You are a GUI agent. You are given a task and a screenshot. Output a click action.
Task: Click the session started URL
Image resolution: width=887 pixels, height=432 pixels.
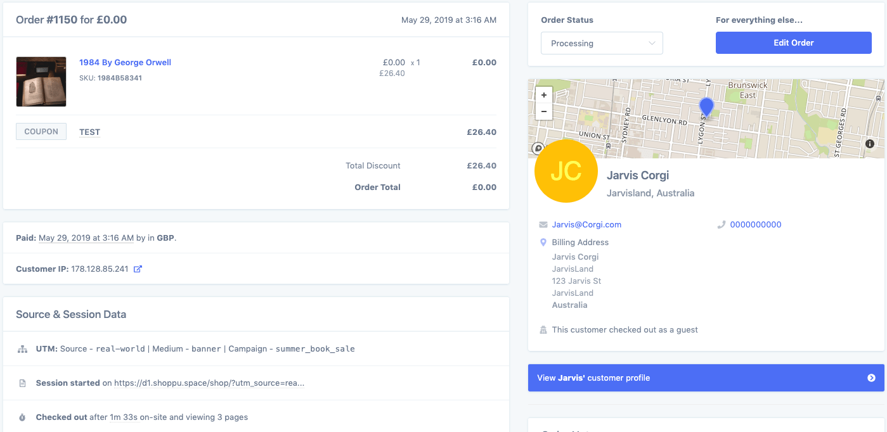coord(209,383)
